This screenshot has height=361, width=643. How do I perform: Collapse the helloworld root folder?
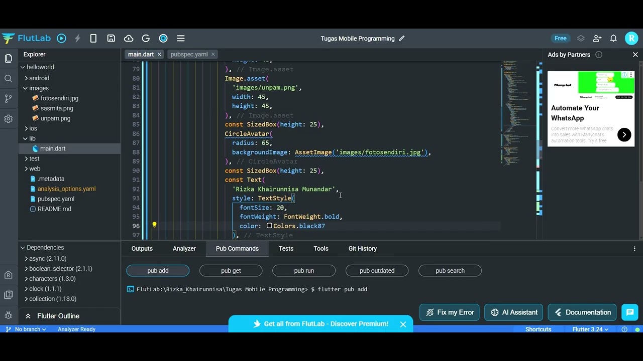tap(23, 67)
